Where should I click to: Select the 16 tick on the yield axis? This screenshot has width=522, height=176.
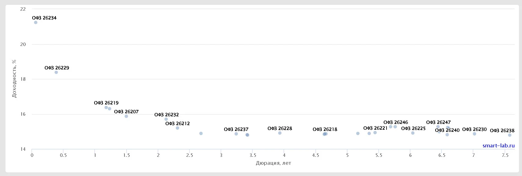(23, 114)
